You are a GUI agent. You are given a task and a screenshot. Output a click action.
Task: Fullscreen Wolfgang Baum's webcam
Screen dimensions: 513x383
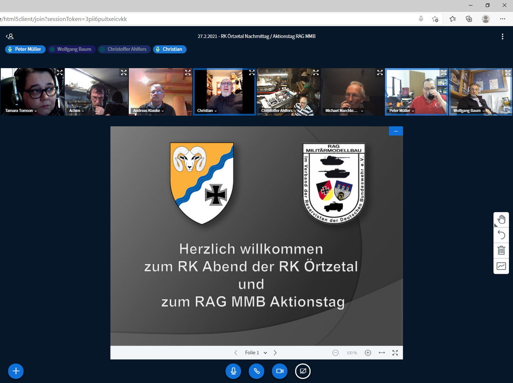point(508,73)
